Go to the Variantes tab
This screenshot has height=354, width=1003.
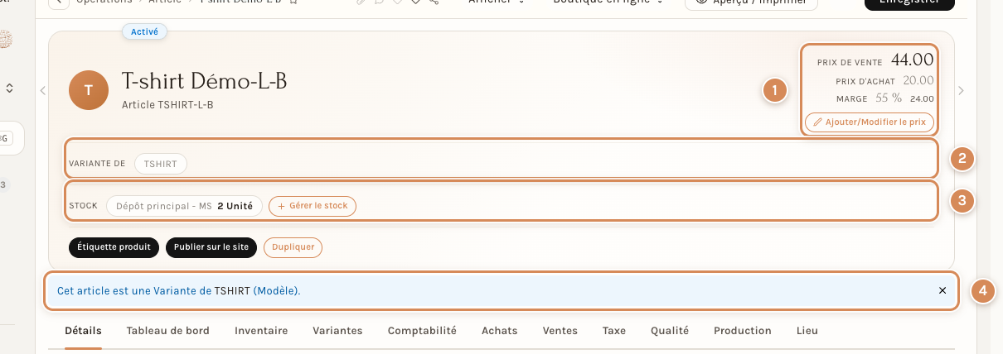[x=337, y=331]
